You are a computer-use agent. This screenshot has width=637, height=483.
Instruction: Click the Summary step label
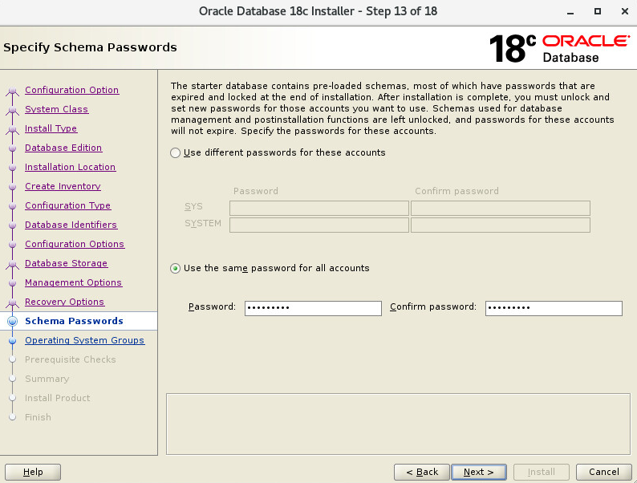(x=47, y=379)
